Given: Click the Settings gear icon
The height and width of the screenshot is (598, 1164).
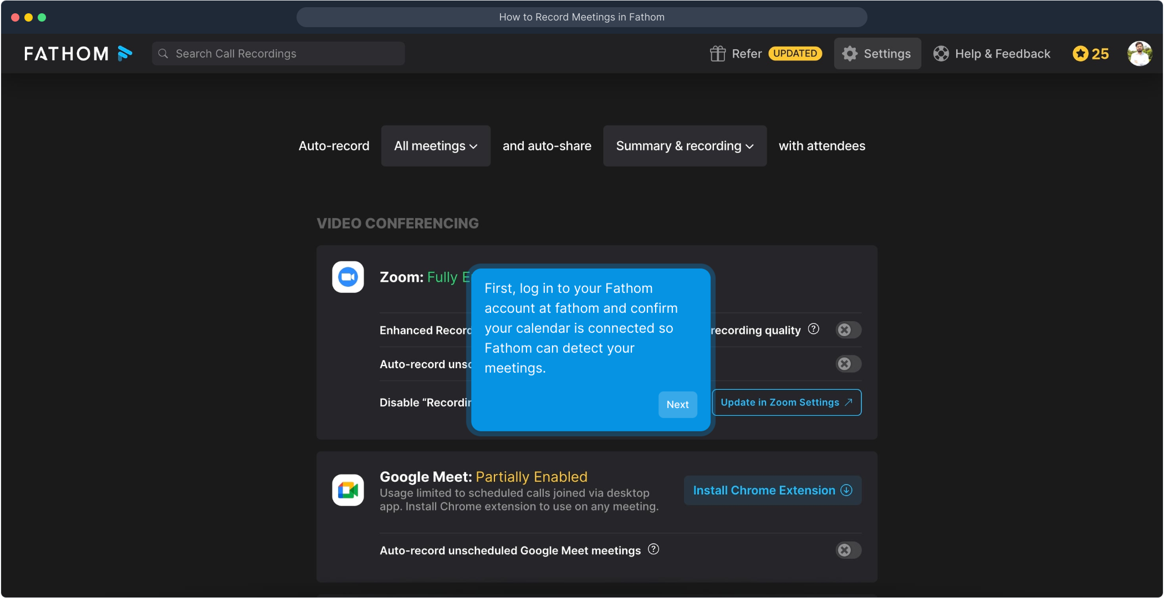Looking at the screenshot, I should click(x=850, y=54).
